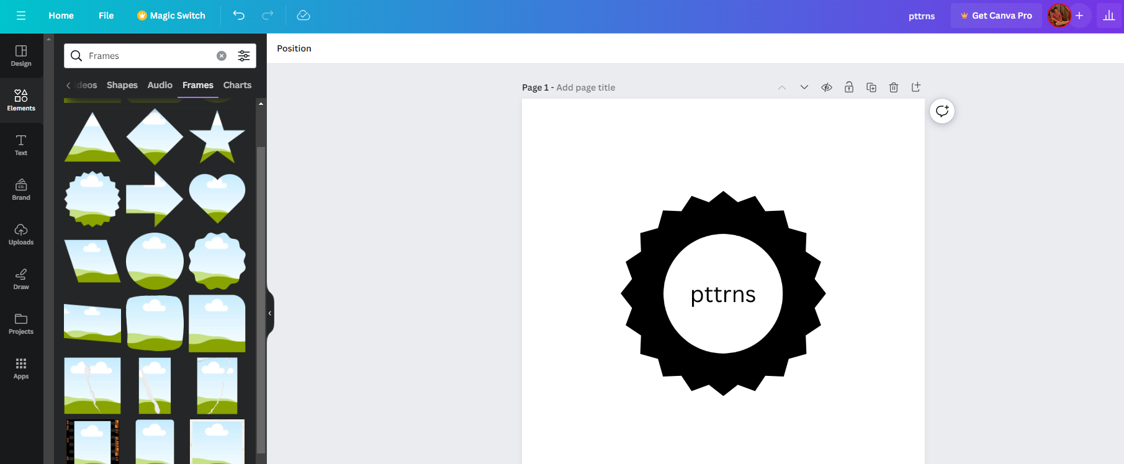Open the Projects side panel
The image size is (1124, 464).
click(x=21, y=324)
